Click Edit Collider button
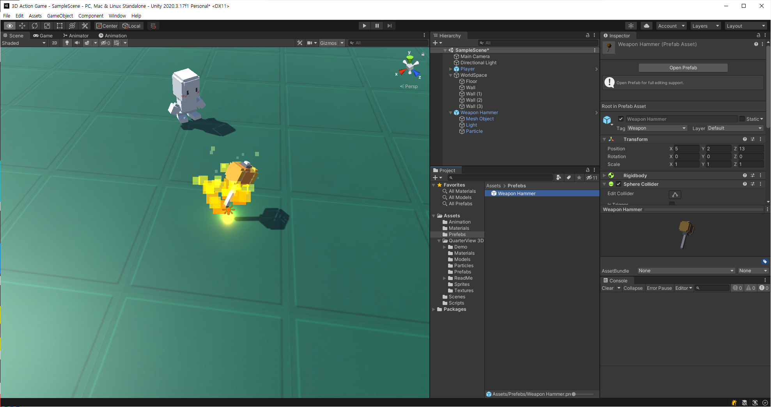 point(675,194)
